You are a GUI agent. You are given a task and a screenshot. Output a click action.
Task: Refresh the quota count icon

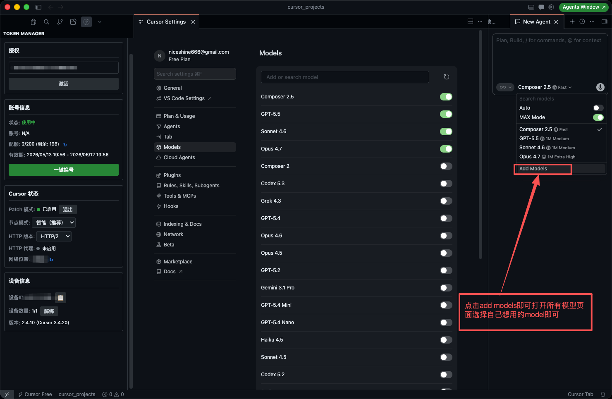click(65, 145)
